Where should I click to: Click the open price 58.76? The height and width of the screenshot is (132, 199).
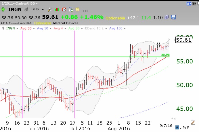tap(7, 18)
